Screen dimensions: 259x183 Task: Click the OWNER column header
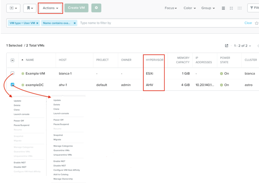(x=126, y=60)
